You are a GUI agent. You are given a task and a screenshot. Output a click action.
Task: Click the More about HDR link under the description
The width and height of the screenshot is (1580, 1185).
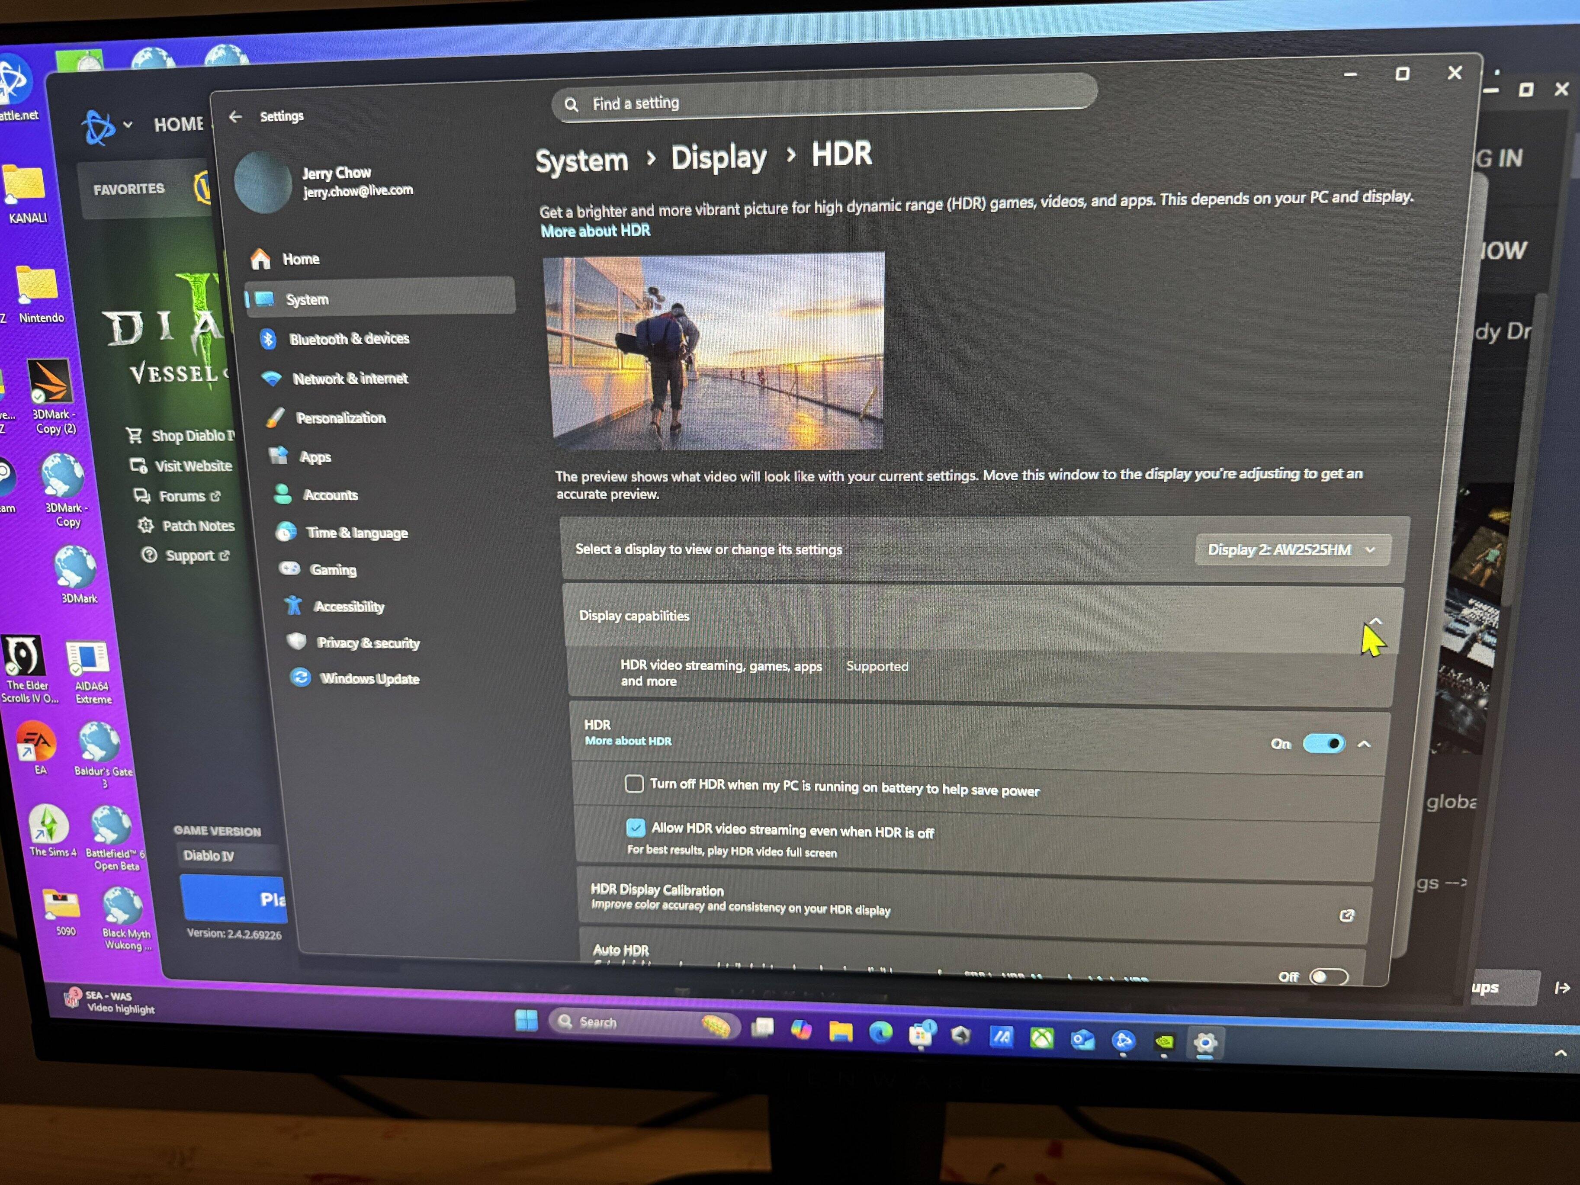[595, 231]
